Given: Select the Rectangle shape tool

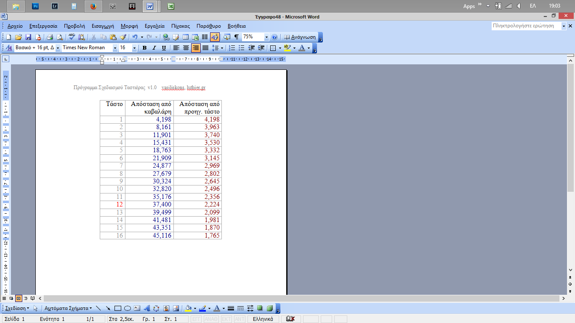Looking at the screenshot, I should click(x=118, y=308).
